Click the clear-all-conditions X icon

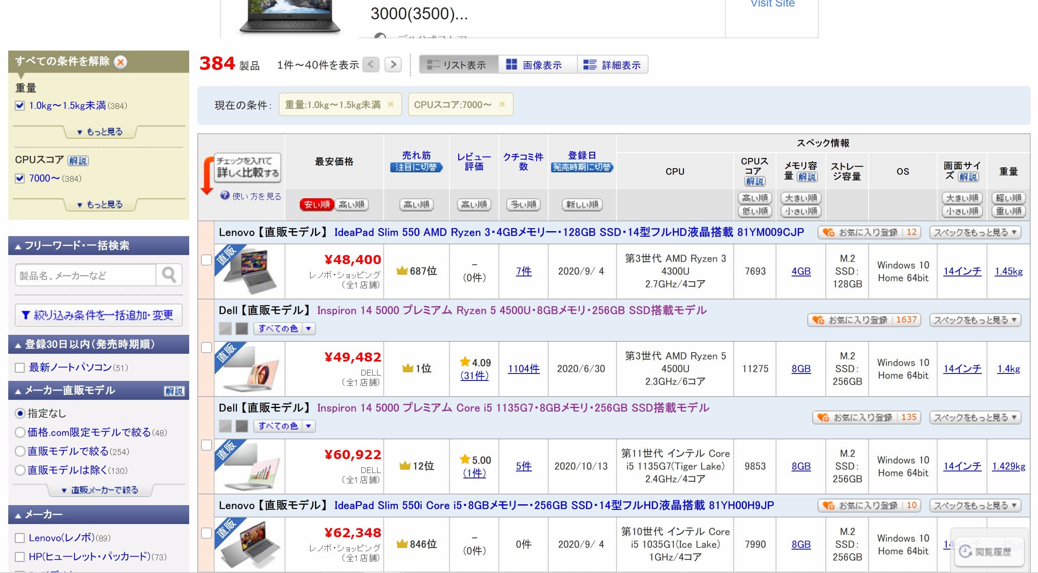tap(120, 62)
